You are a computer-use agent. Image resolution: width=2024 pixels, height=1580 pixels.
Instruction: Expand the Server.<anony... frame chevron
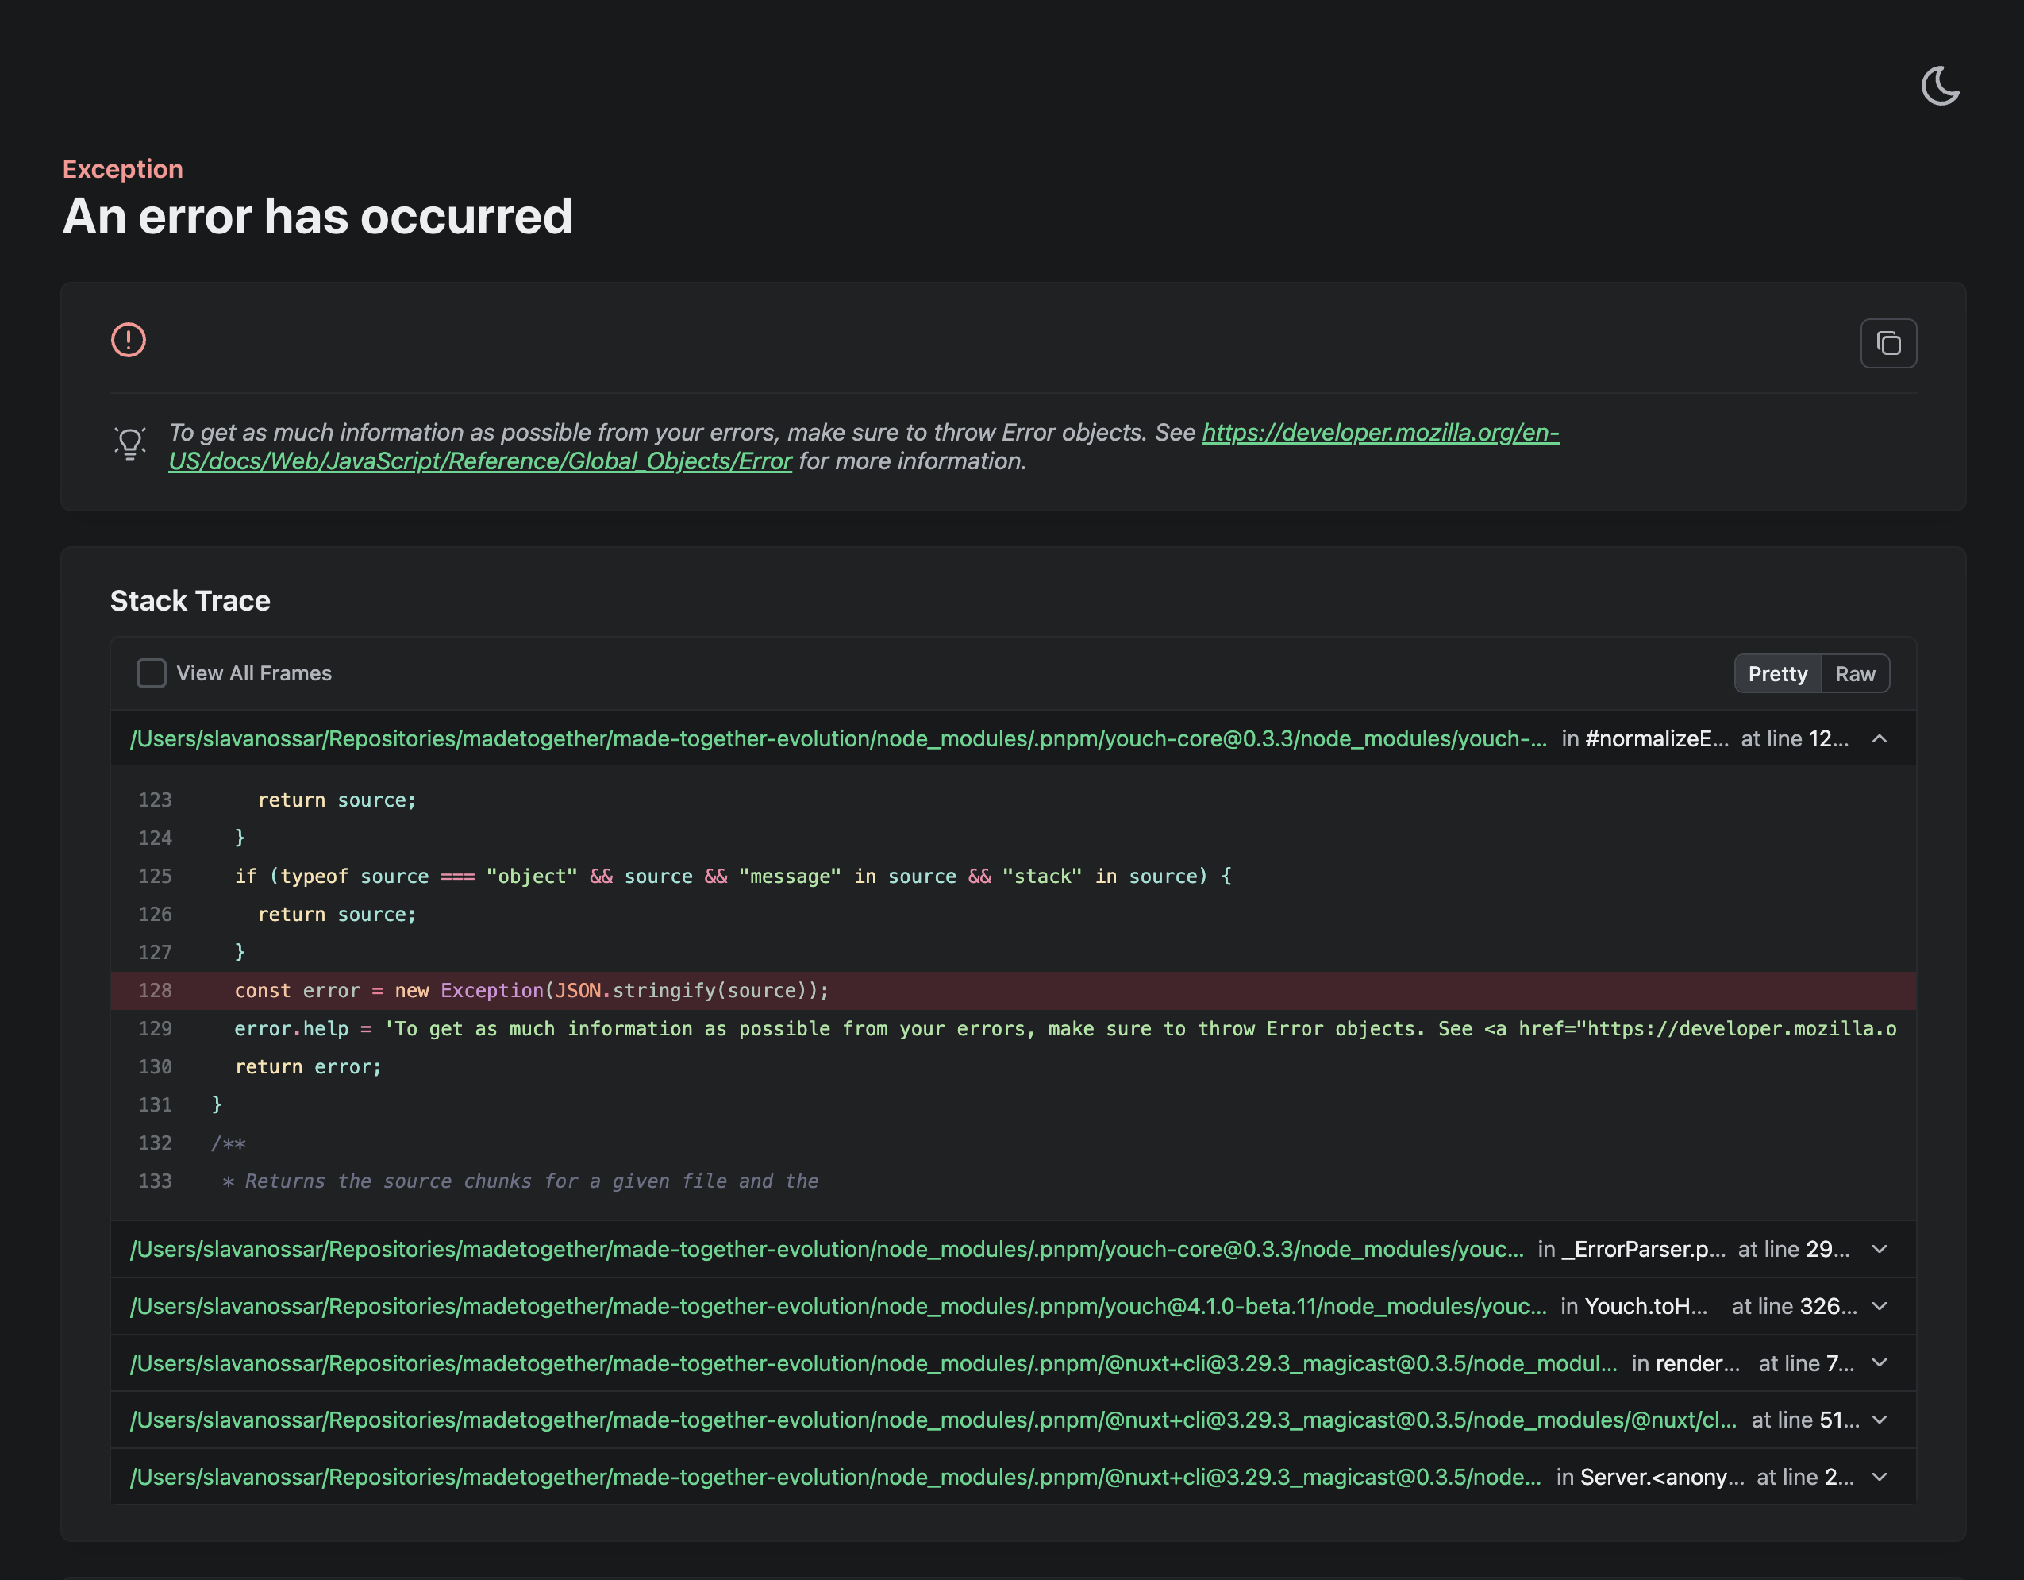pyautogui.click(x=1880, y=1477)
